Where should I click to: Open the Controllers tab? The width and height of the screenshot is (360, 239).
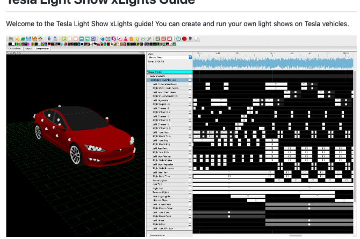point(15,49)
